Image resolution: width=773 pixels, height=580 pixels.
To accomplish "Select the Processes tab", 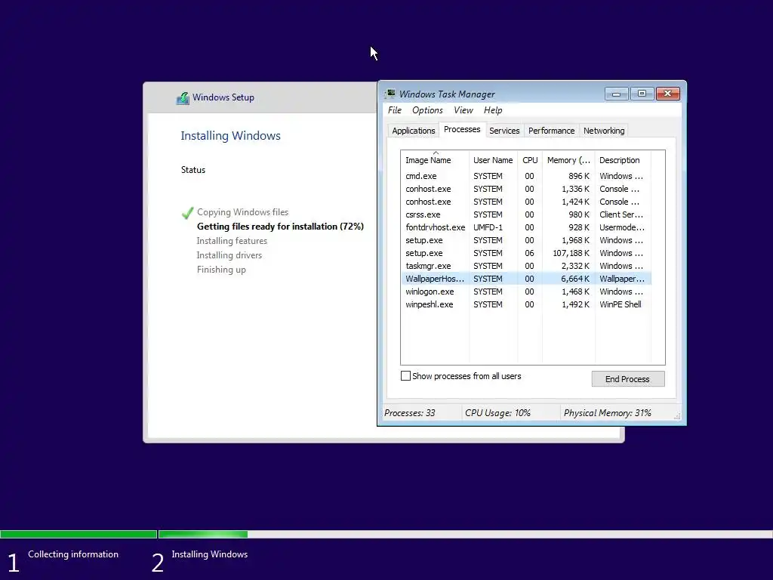I will 462,129.
